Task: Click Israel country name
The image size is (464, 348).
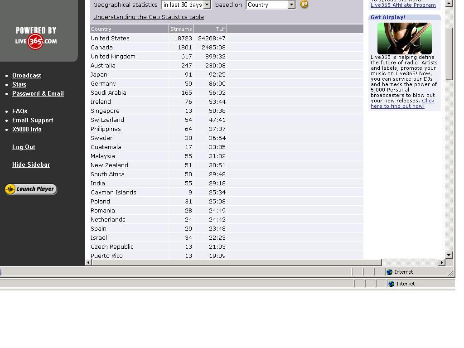Action: [x=99, y=237]
